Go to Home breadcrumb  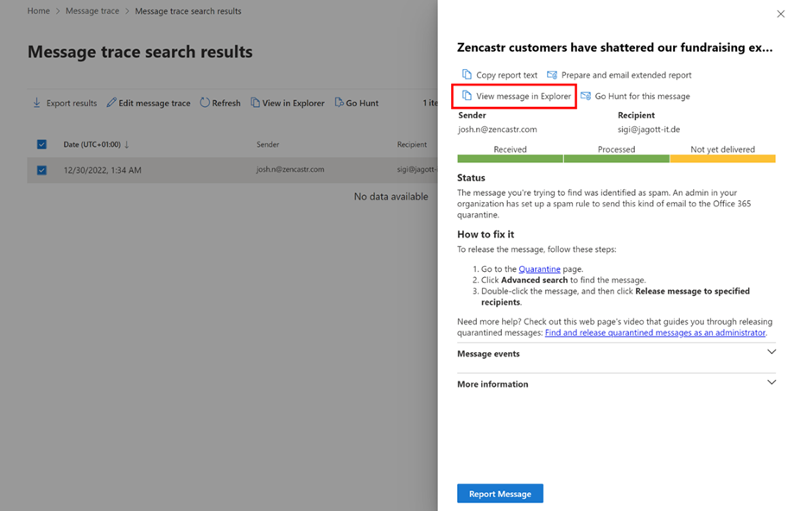pyautogui.click(x=39, y=10)
